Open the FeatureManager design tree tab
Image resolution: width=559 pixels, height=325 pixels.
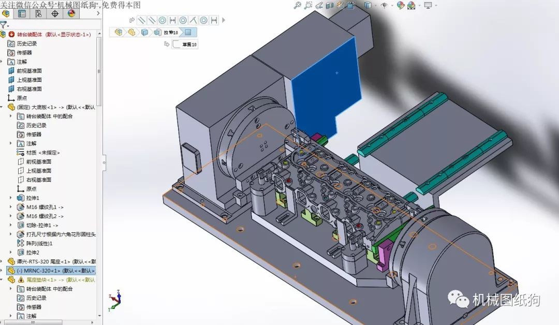(x=6, y=14)
